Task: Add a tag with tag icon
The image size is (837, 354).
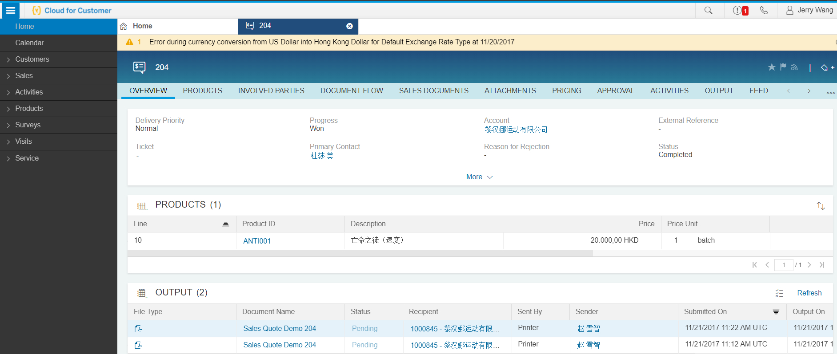Action: pyautogui.click(x=827, y=67)
